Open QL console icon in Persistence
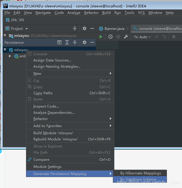The height and width of the screenshot is (188, 182). pyautogui.click(x=59, y=43)
